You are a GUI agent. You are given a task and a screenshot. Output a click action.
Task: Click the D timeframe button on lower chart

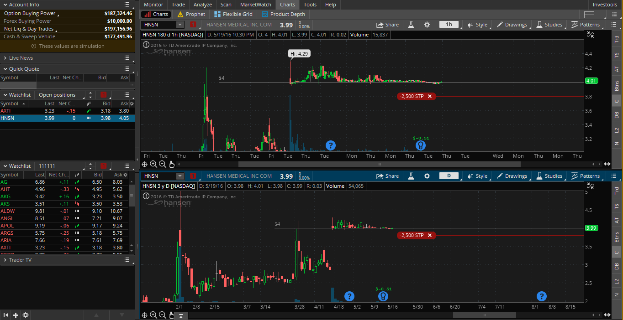(449, 176)
